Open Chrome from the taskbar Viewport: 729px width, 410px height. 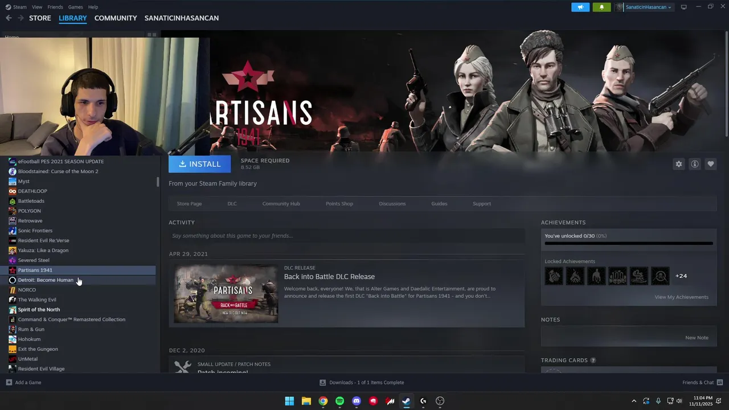tap(323, 401)
